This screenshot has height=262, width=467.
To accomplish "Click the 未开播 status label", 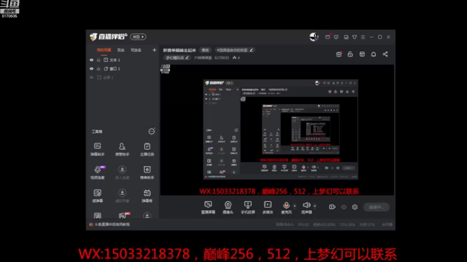I will (x=387, y=225).
